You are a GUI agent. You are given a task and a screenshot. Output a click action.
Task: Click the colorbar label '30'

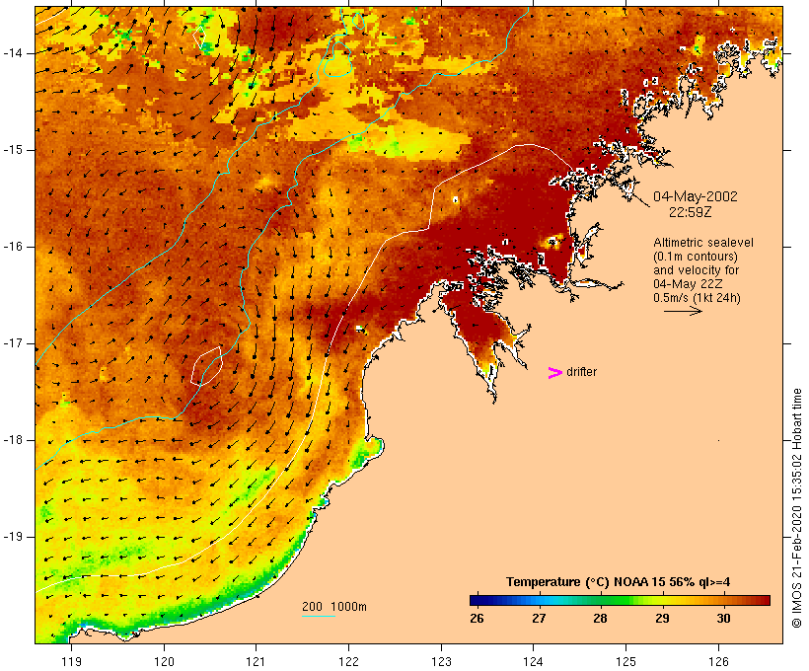coord(723,619)
